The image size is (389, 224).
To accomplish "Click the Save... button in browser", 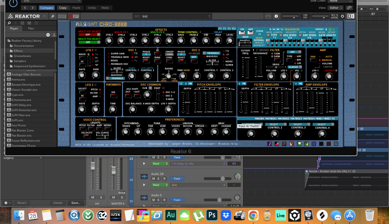I will pyautogui.click(x=76, y=203).
